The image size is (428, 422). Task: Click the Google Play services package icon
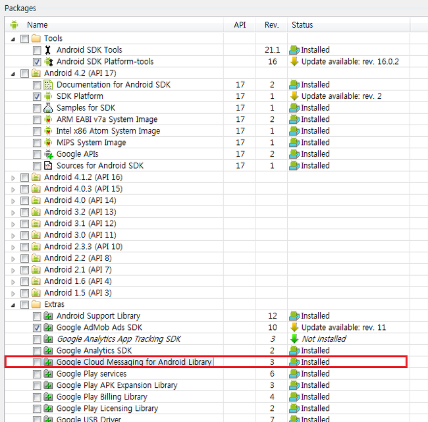[48, 374]
